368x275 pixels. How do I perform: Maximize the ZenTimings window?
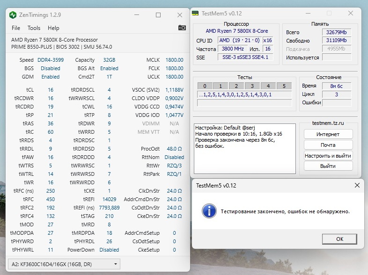[x=158, y=15]
